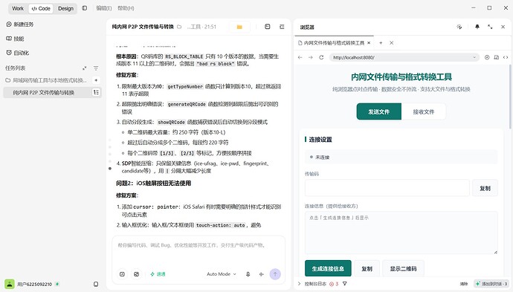This screenshot has width=513, height=292.
Task: Click the 未连接 status text
Action: tap(322, 158)
